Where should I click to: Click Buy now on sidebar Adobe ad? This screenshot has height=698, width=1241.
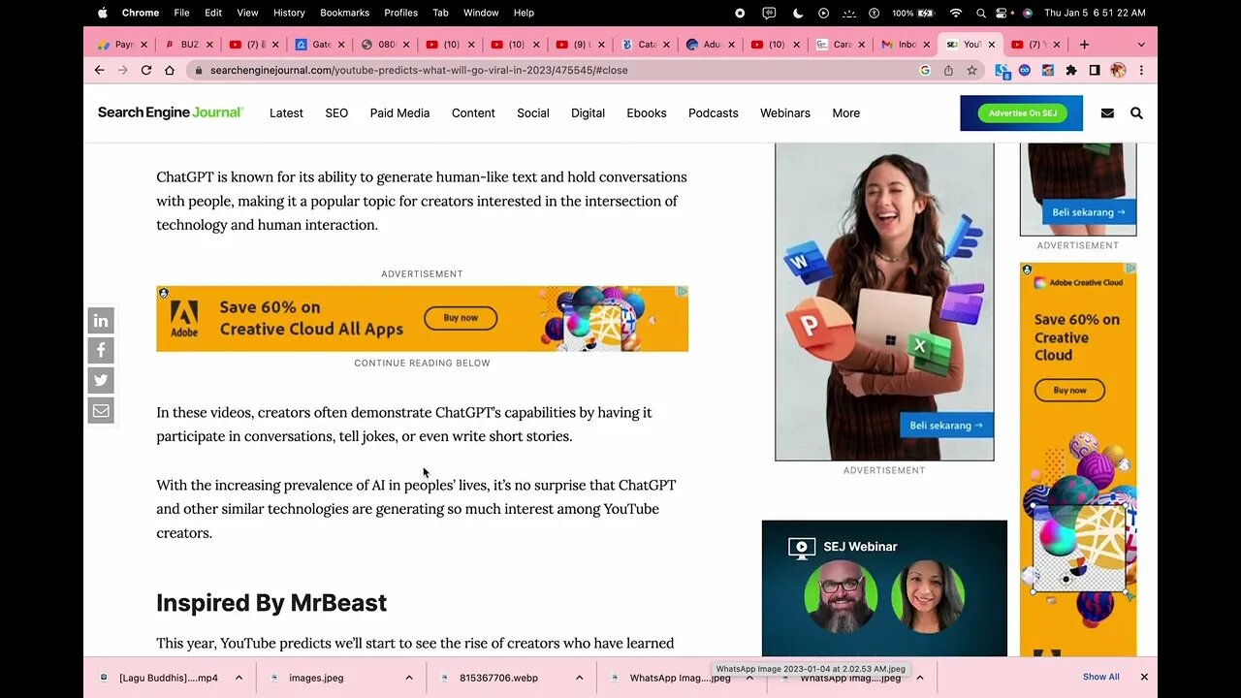point(1070,391)
